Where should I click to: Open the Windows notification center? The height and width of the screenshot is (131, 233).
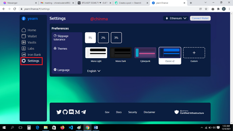[218, 128]
